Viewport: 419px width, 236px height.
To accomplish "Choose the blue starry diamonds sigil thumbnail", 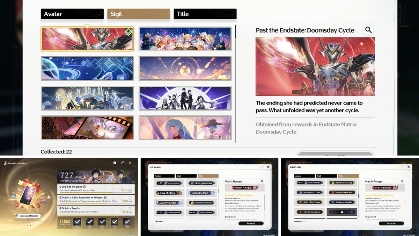I will tap(87, 69).
